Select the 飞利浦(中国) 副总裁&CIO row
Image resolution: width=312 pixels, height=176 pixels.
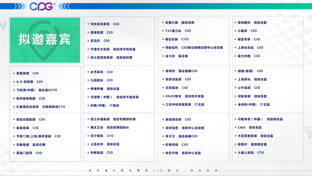click(x=36, y=90)
